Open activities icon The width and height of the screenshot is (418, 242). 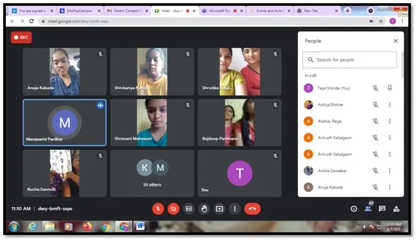coord(397,209)
